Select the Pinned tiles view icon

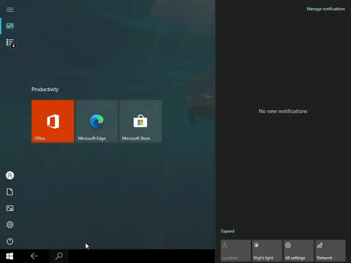pyautogui.click(x=10, y=26)
